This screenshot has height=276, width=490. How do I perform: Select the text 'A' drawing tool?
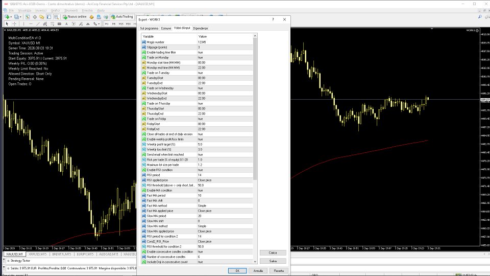(66, 24)
